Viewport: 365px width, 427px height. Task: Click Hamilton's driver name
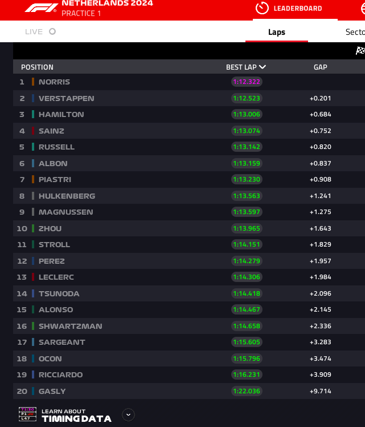coord(61,114)
